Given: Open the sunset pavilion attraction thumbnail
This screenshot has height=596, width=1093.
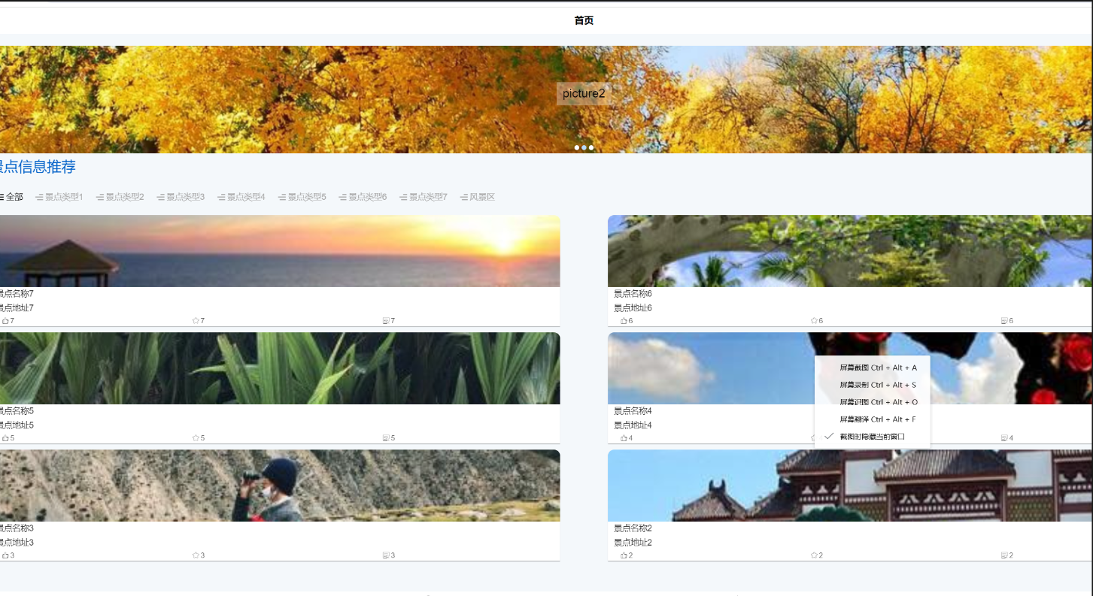Looking at the screenshot, I should coord(278,251).
